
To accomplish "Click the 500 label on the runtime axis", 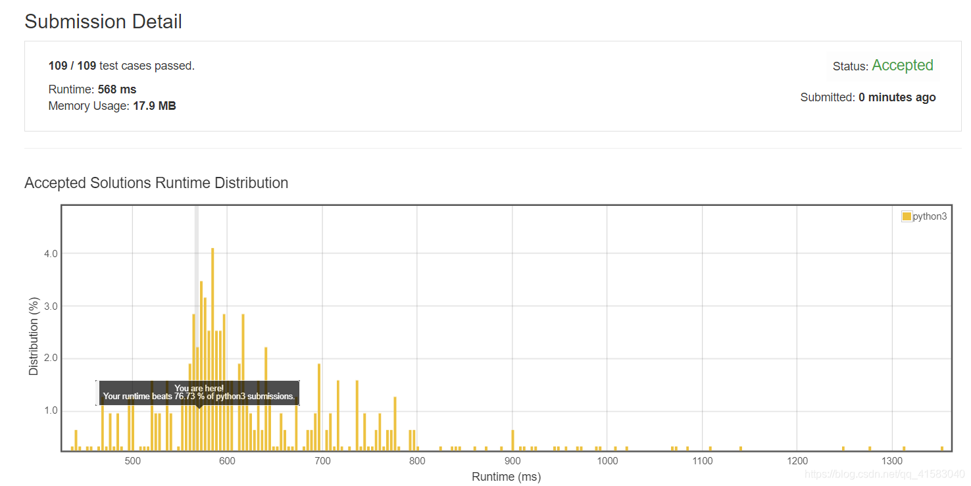I will point(132,461).
